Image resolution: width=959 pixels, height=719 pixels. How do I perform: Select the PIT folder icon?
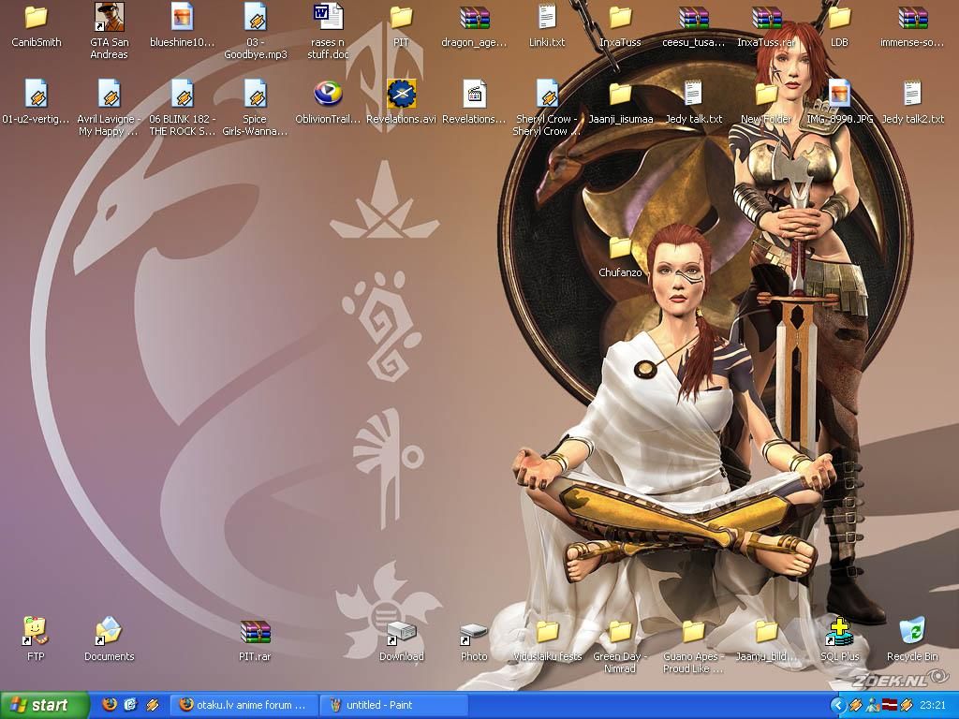click(401, 17)
